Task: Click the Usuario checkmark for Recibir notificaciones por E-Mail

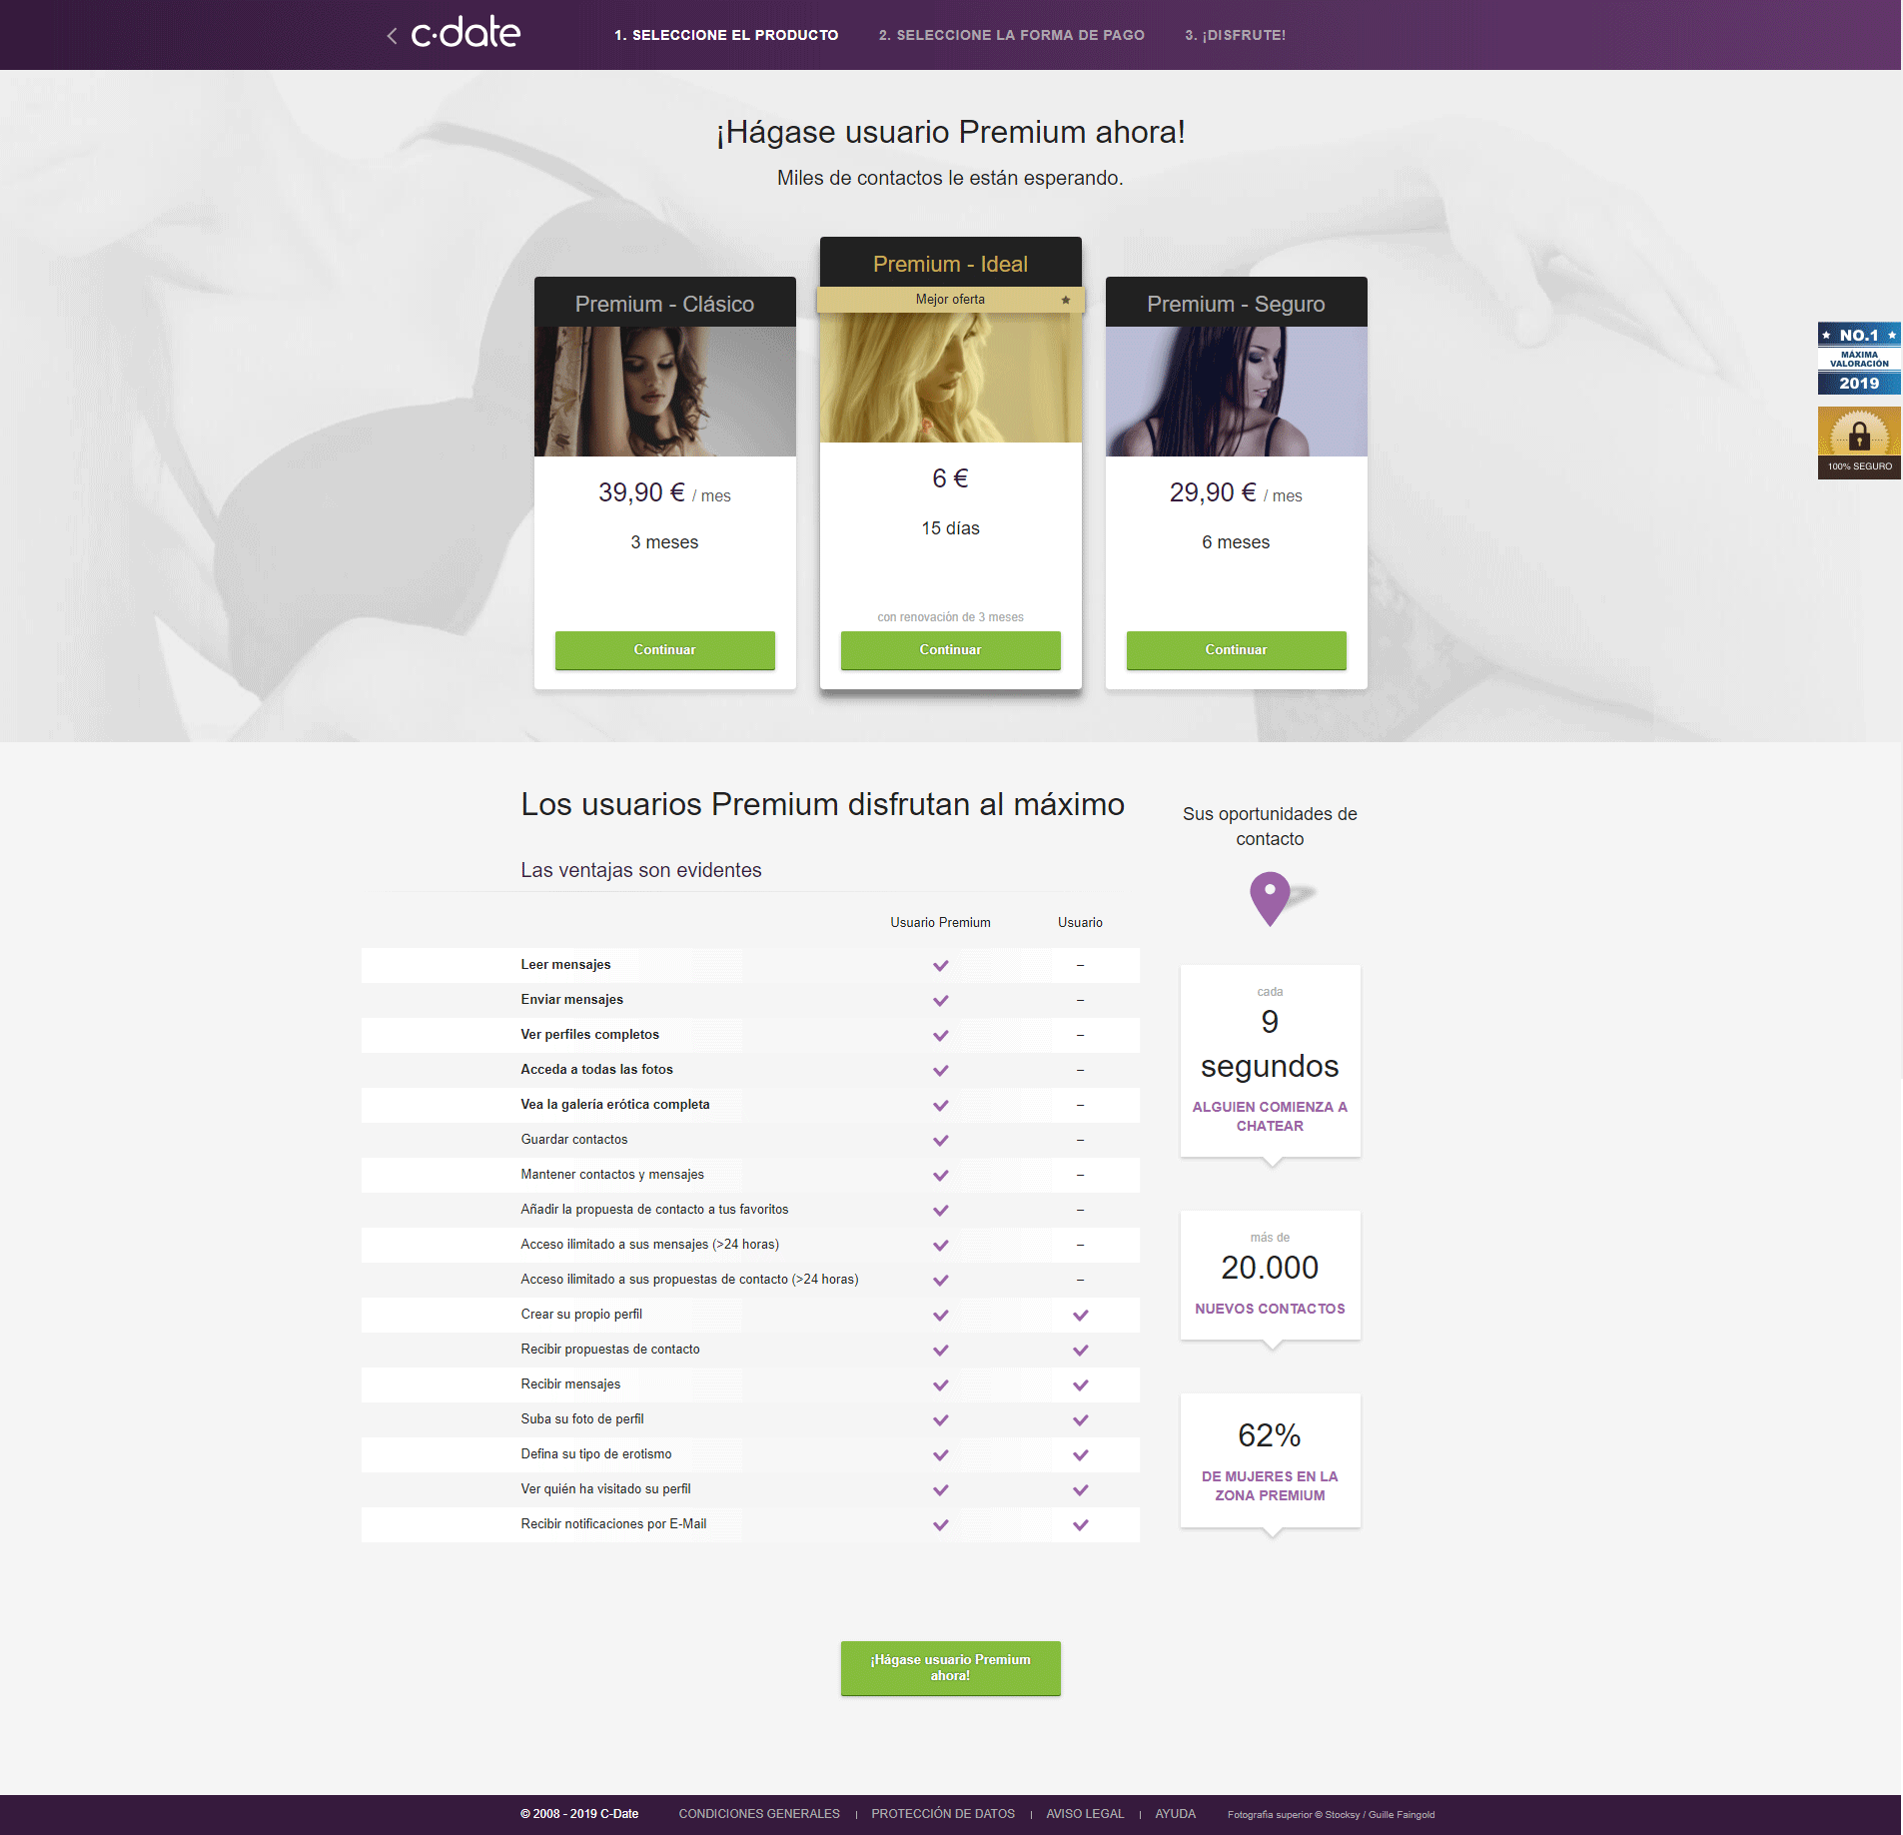Action: [1080, 1525]
